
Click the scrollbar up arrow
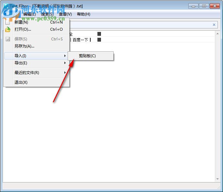[217, 34]
